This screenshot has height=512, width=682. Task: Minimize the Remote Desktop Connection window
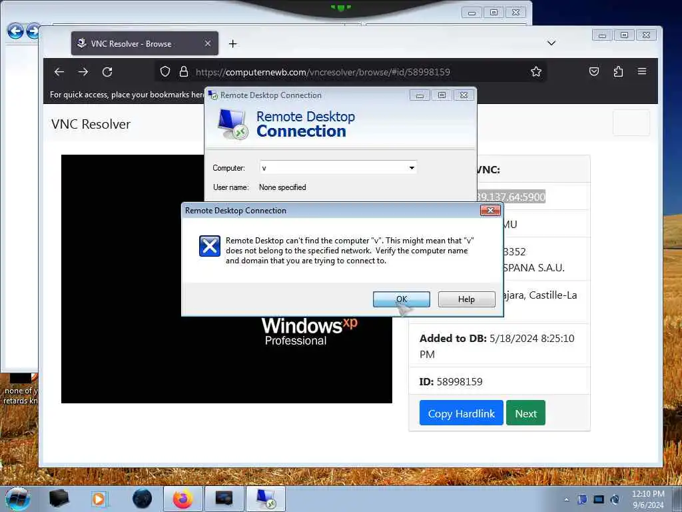pos(420,95)
